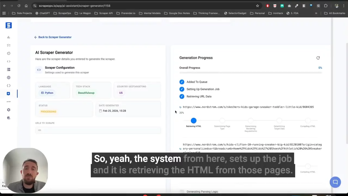Open the Ironhack bookmark folder
This screenshot has height=196, width=348.
coord(275,13)
